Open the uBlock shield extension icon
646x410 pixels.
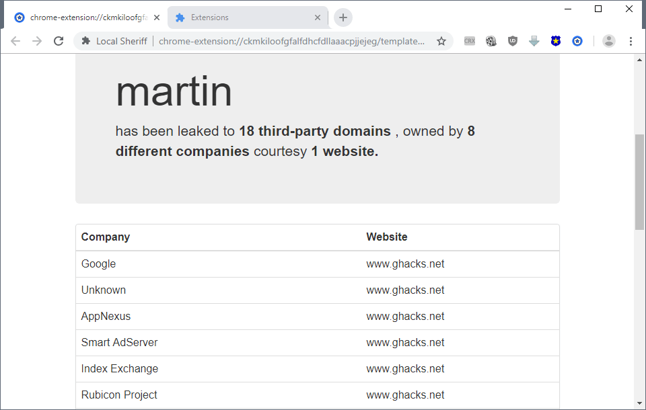pyautogui.click(x=513, y=41)
